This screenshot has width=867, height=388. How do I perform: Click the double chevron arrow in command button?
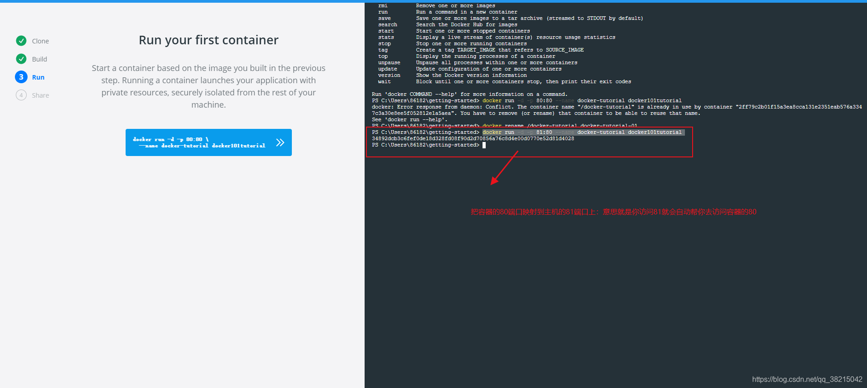click(280, 142)
